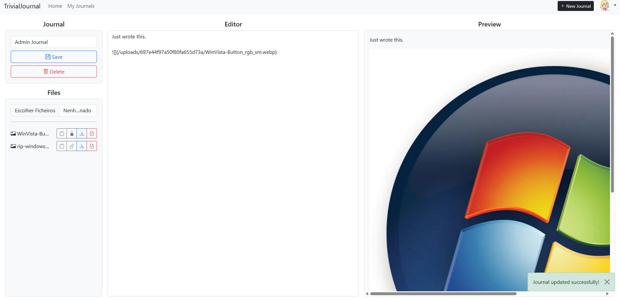
Task: Click preview scroll-right arrow
Action: coord(607,294)
